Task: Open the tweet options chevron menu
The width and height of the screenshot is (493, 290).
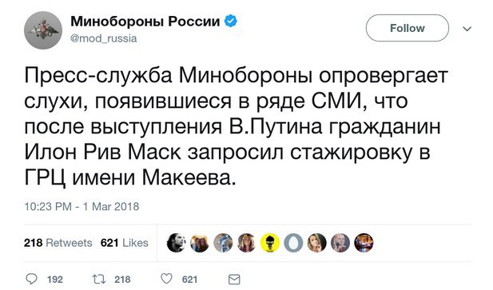Action: (467, 29)
